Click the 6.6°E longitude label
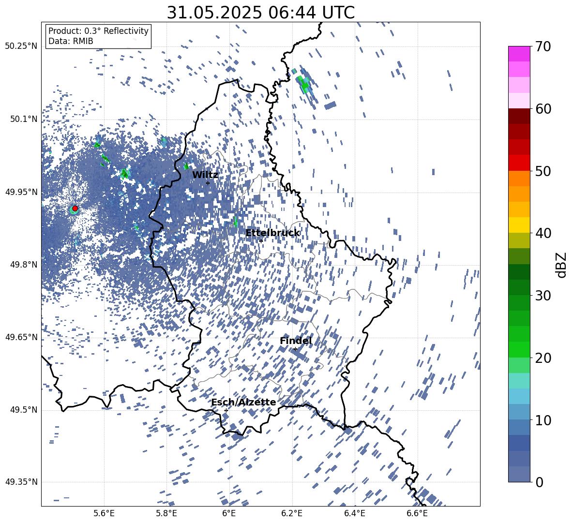 [417, 513]
